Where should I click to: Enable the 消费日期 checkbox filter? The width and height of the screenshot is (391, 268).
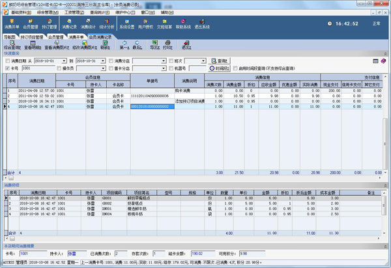click(x=8, y=60)
